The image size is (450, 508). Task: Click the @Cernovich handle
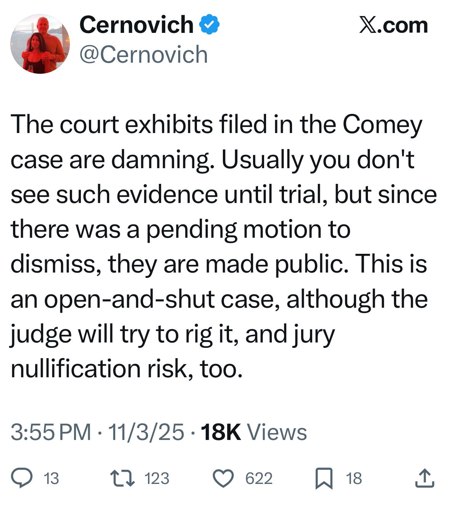click(x=144, y=55)
